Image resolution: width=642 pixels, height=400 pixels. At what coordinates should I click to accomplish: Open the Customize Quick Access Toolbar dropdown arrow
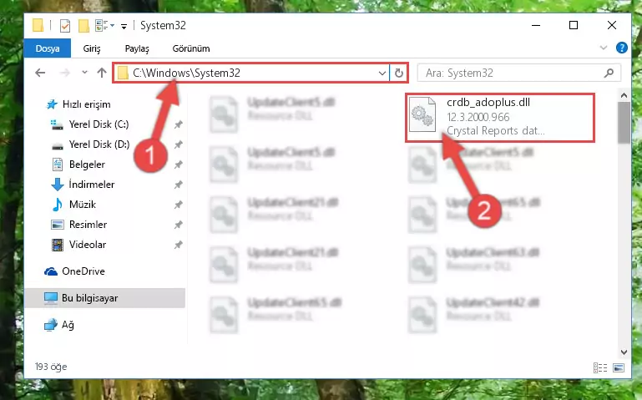124,27
